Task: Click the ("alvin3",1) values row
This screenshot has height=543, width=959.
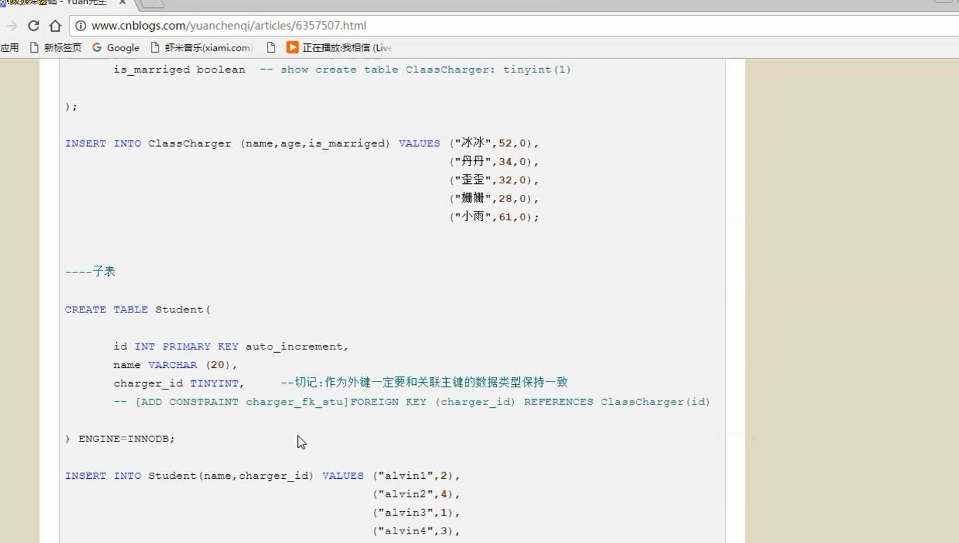Action: (x=417, y=512)
